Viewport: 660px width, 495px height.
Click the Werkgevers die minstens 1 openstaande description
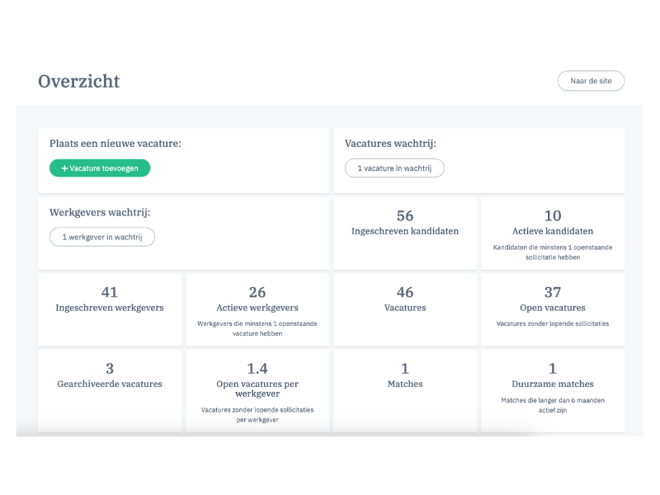(x=257, y=328)
